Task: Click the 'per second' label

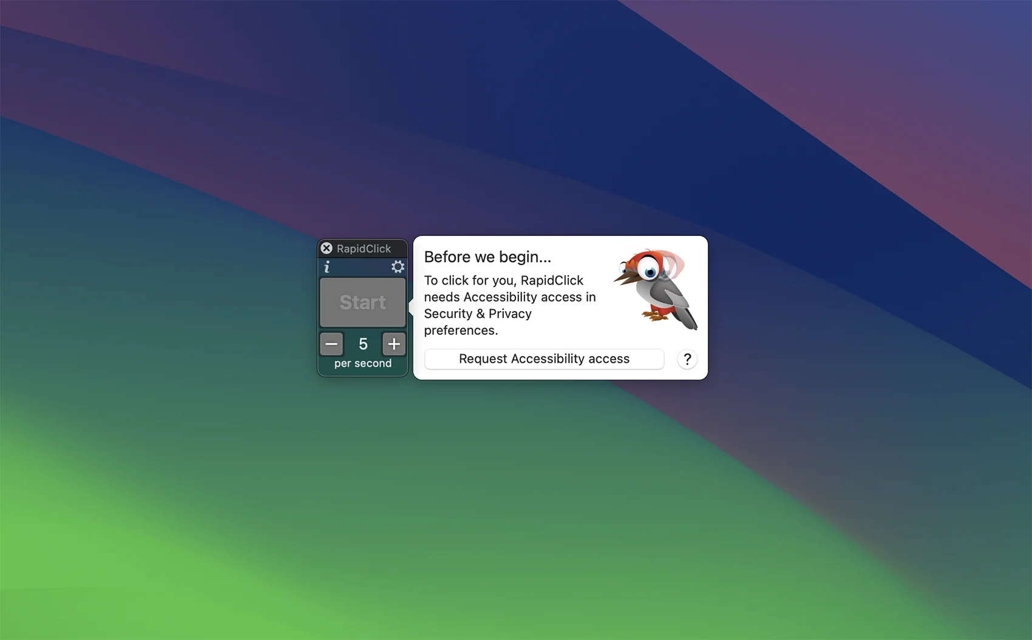Action: [x=363, y=363]
